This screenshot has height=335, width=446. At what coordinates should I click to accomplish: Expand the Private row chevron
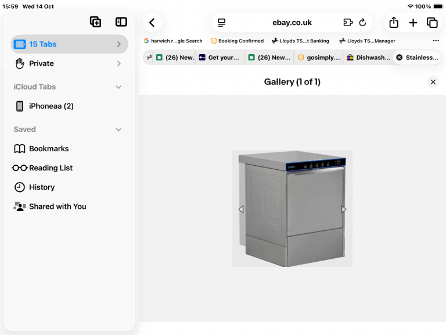point(119,63)
